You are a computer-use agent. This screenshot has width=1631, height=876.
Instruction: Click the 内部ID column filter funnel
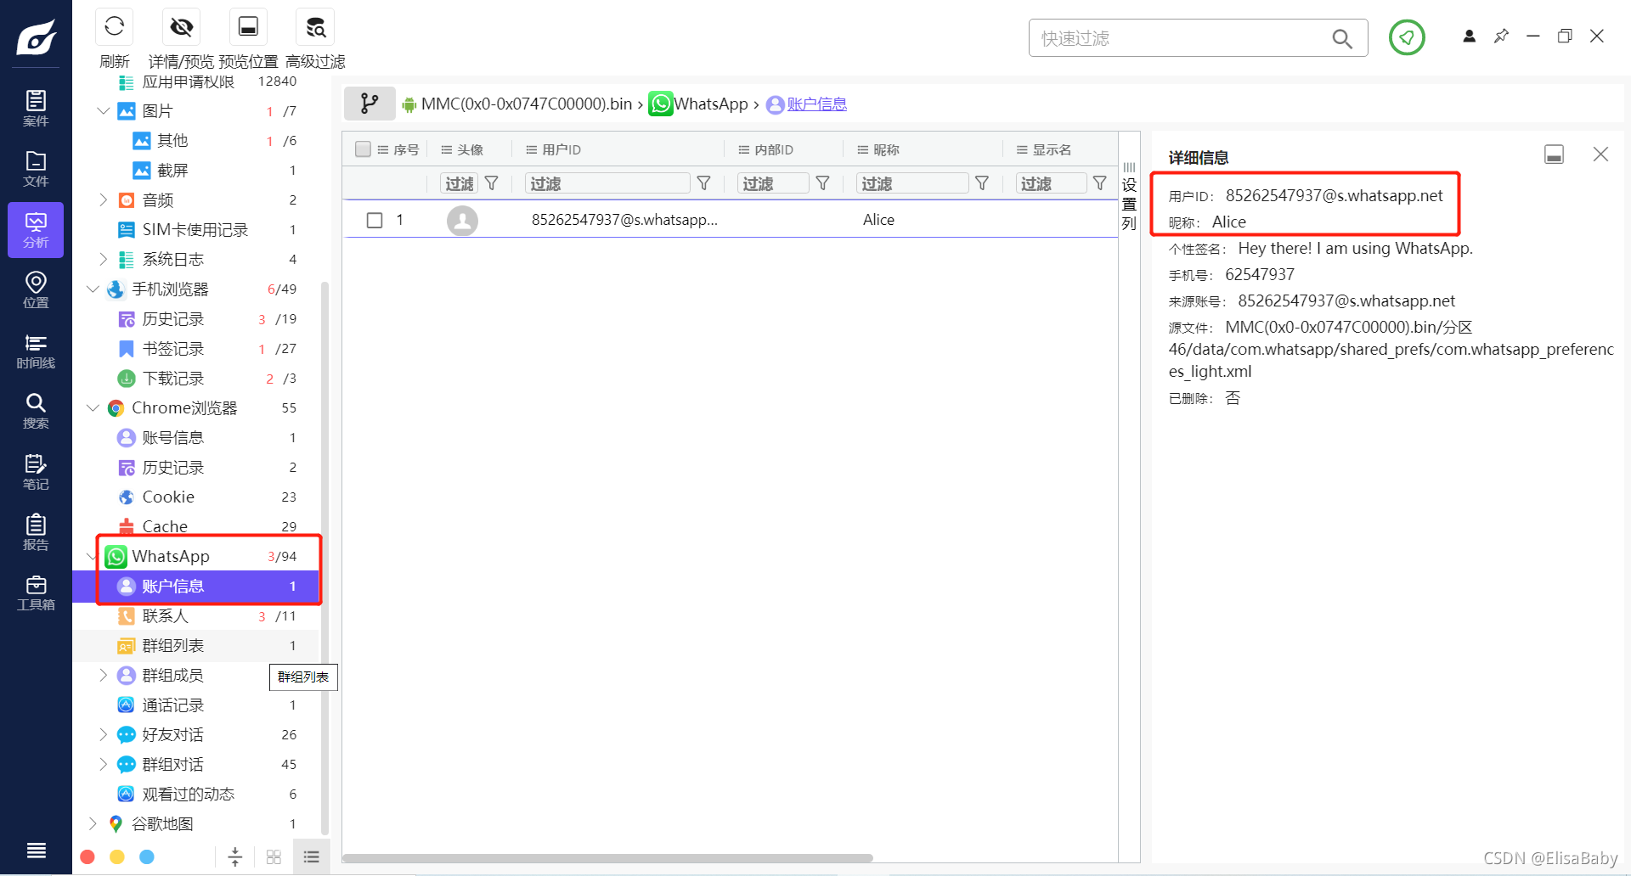click(822, 183)
